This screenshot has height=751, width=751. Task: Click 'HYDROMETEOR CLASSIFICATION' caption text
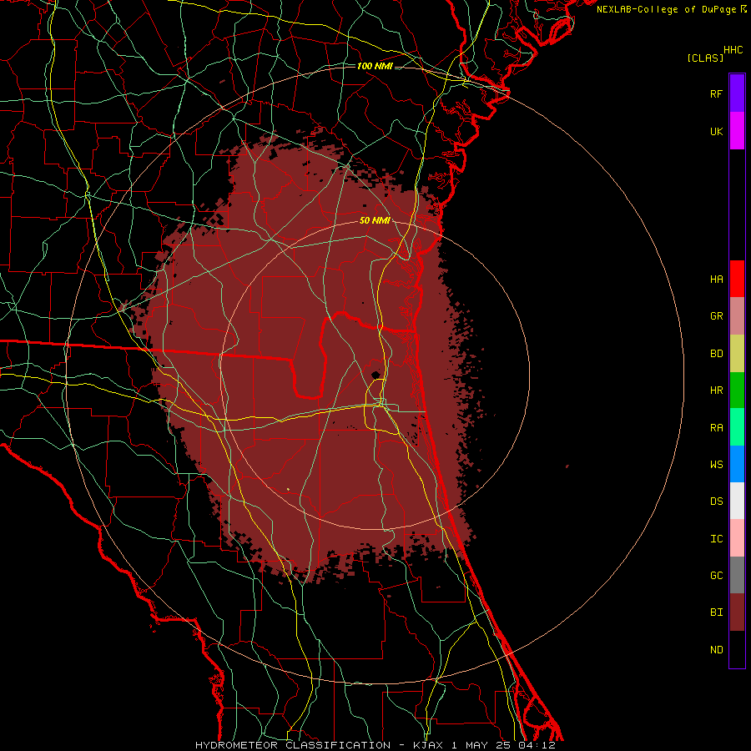[x=293, y=745]
